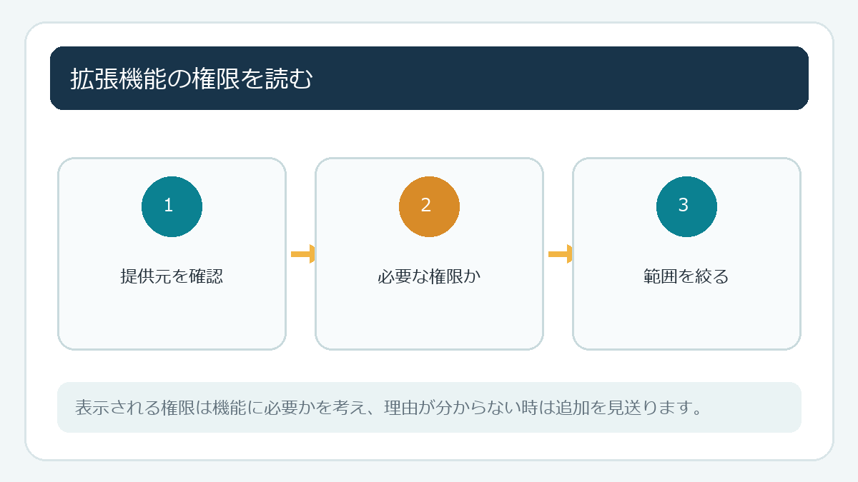Click the '必要な権限か' label
This screenshot has height=482, width=858.
429,276
